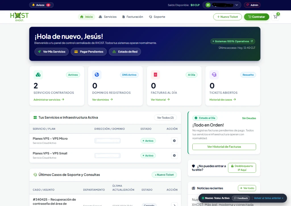Click Estado de Red button

tap(125, 52)
